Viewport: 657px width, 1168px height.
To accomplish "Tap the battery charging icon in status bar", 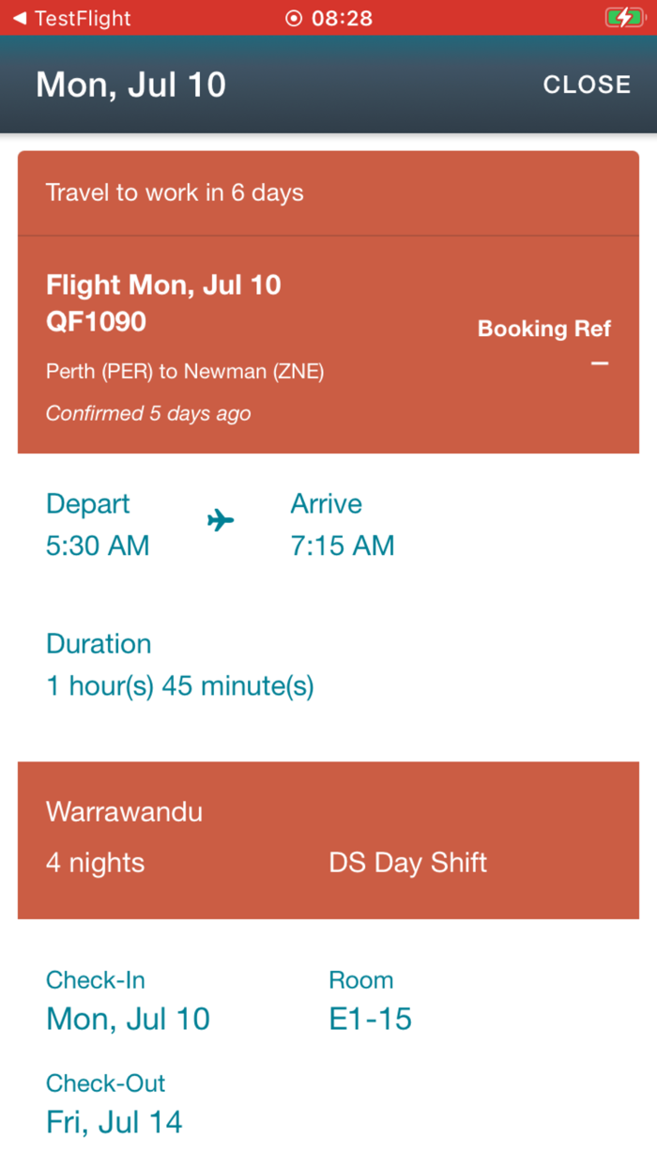I will (623, 18).
